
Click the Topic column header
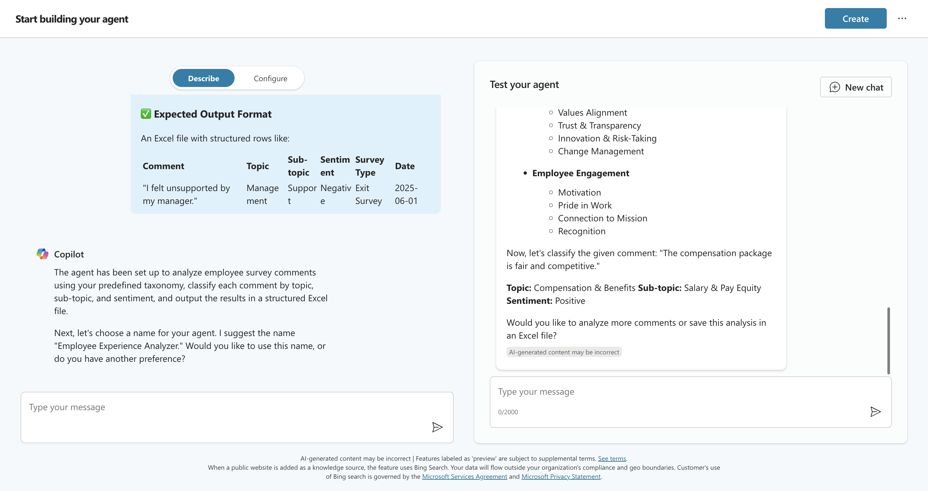click(257, 166)
